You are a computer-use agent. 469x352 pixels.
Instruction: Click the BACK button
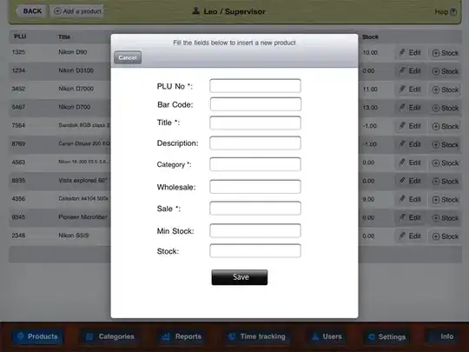[x=32, y=11]
